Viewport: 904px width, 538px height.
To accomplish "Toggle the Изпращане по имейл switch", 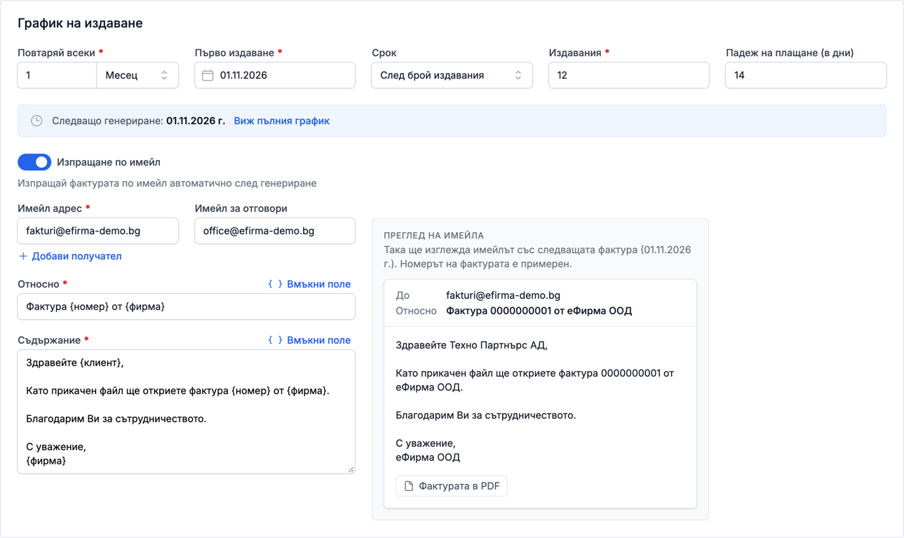I will click(x=34, y=162).
